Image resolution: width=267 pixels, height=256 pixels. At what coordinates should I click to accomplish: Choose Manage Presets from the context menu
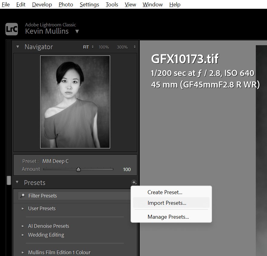tap(168, 217)
